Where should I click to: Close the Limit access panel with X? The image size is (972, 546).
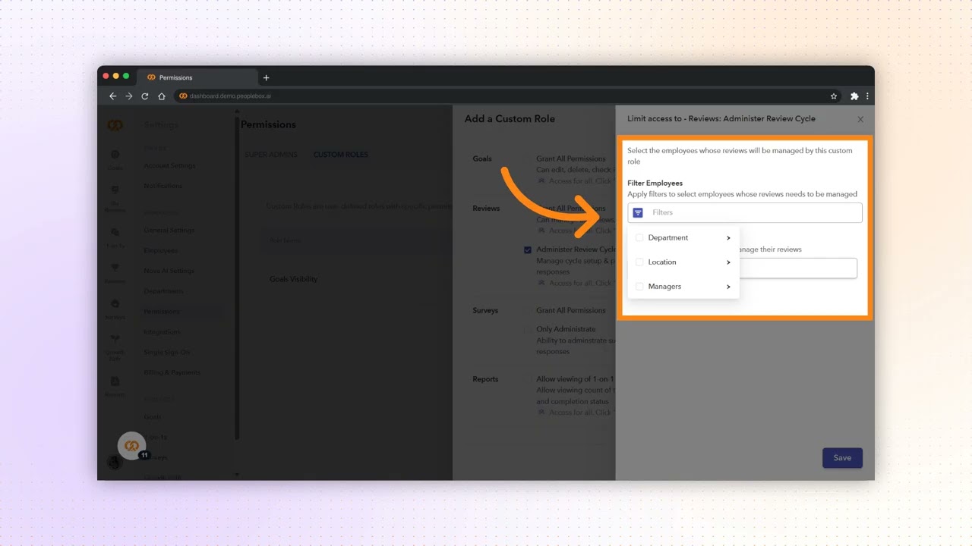(860, 119)
